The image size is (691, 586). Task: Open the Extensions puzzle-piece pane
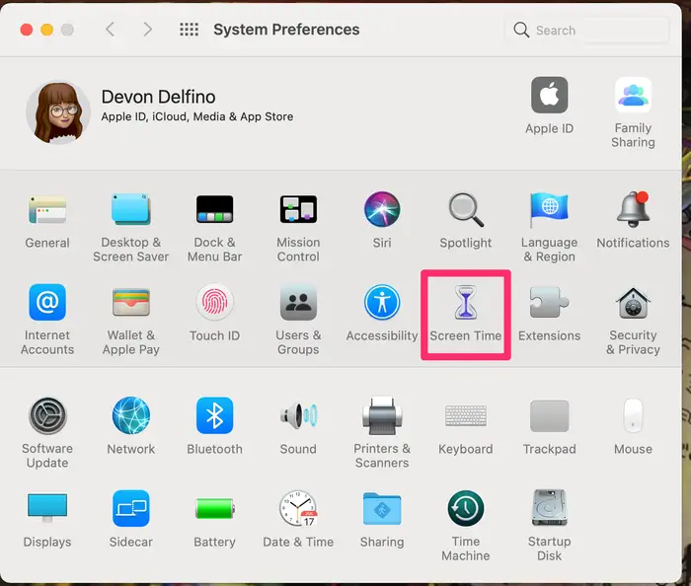tap(549, 302)
